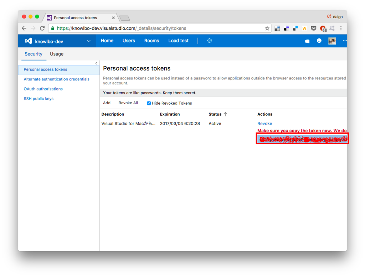Click the blue and black squares extension icon
This screenshot has height=277, width=365.
(286, 28)
